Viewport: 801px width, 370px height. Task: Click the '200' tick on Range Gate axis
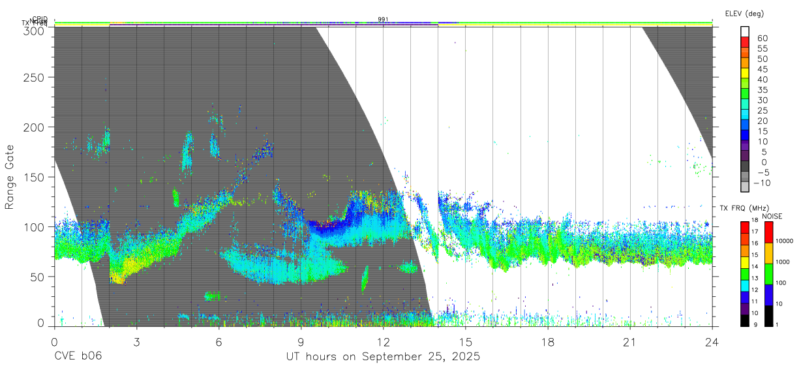click(x=34, y=127)
